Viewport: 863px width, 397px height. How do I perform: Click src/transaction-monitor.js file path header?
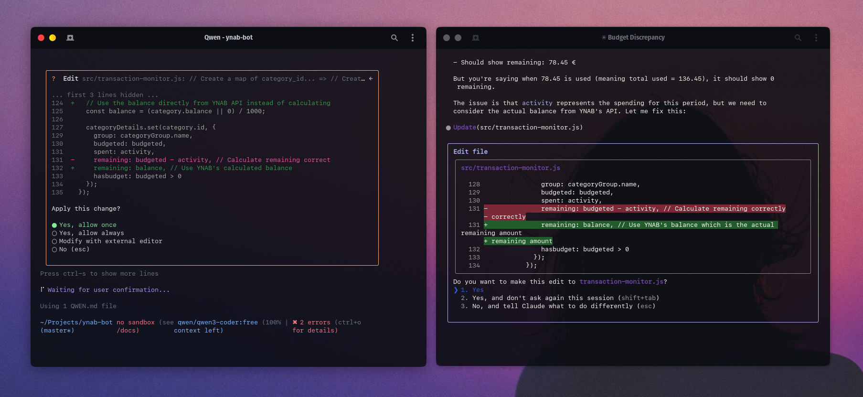pos(511,168)
